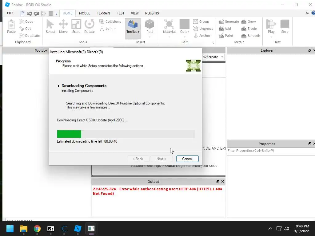Open the FILE menu
Viewport: 315px width, 236px height.
coord(10,13)
